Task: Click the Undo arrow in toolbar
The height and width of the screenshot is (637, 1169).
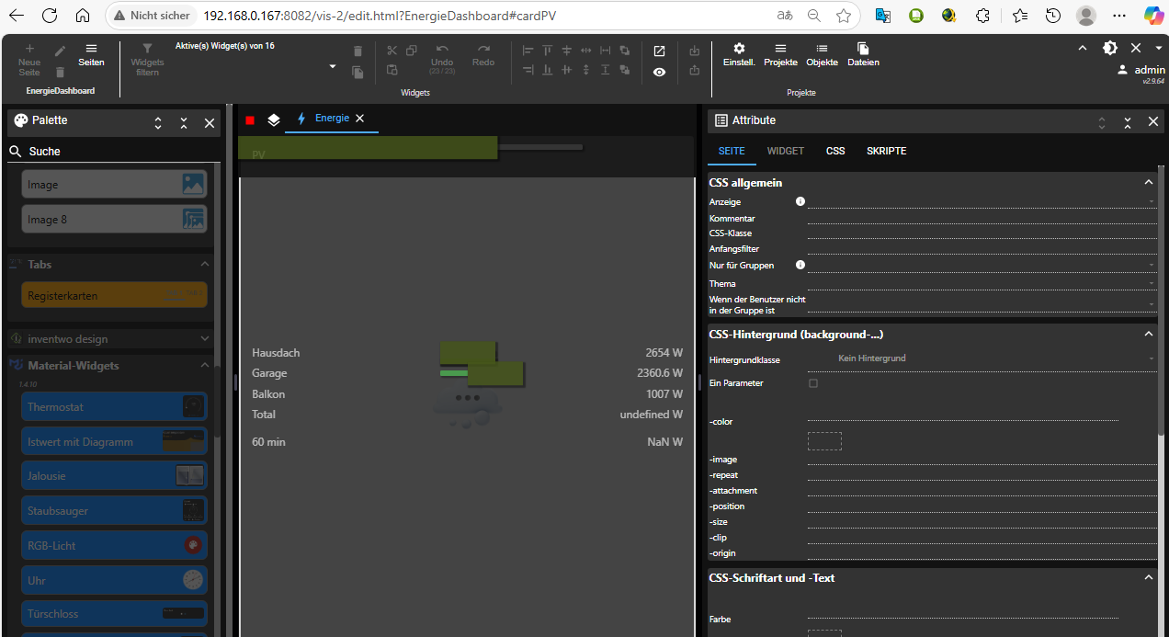Action: 442,50
